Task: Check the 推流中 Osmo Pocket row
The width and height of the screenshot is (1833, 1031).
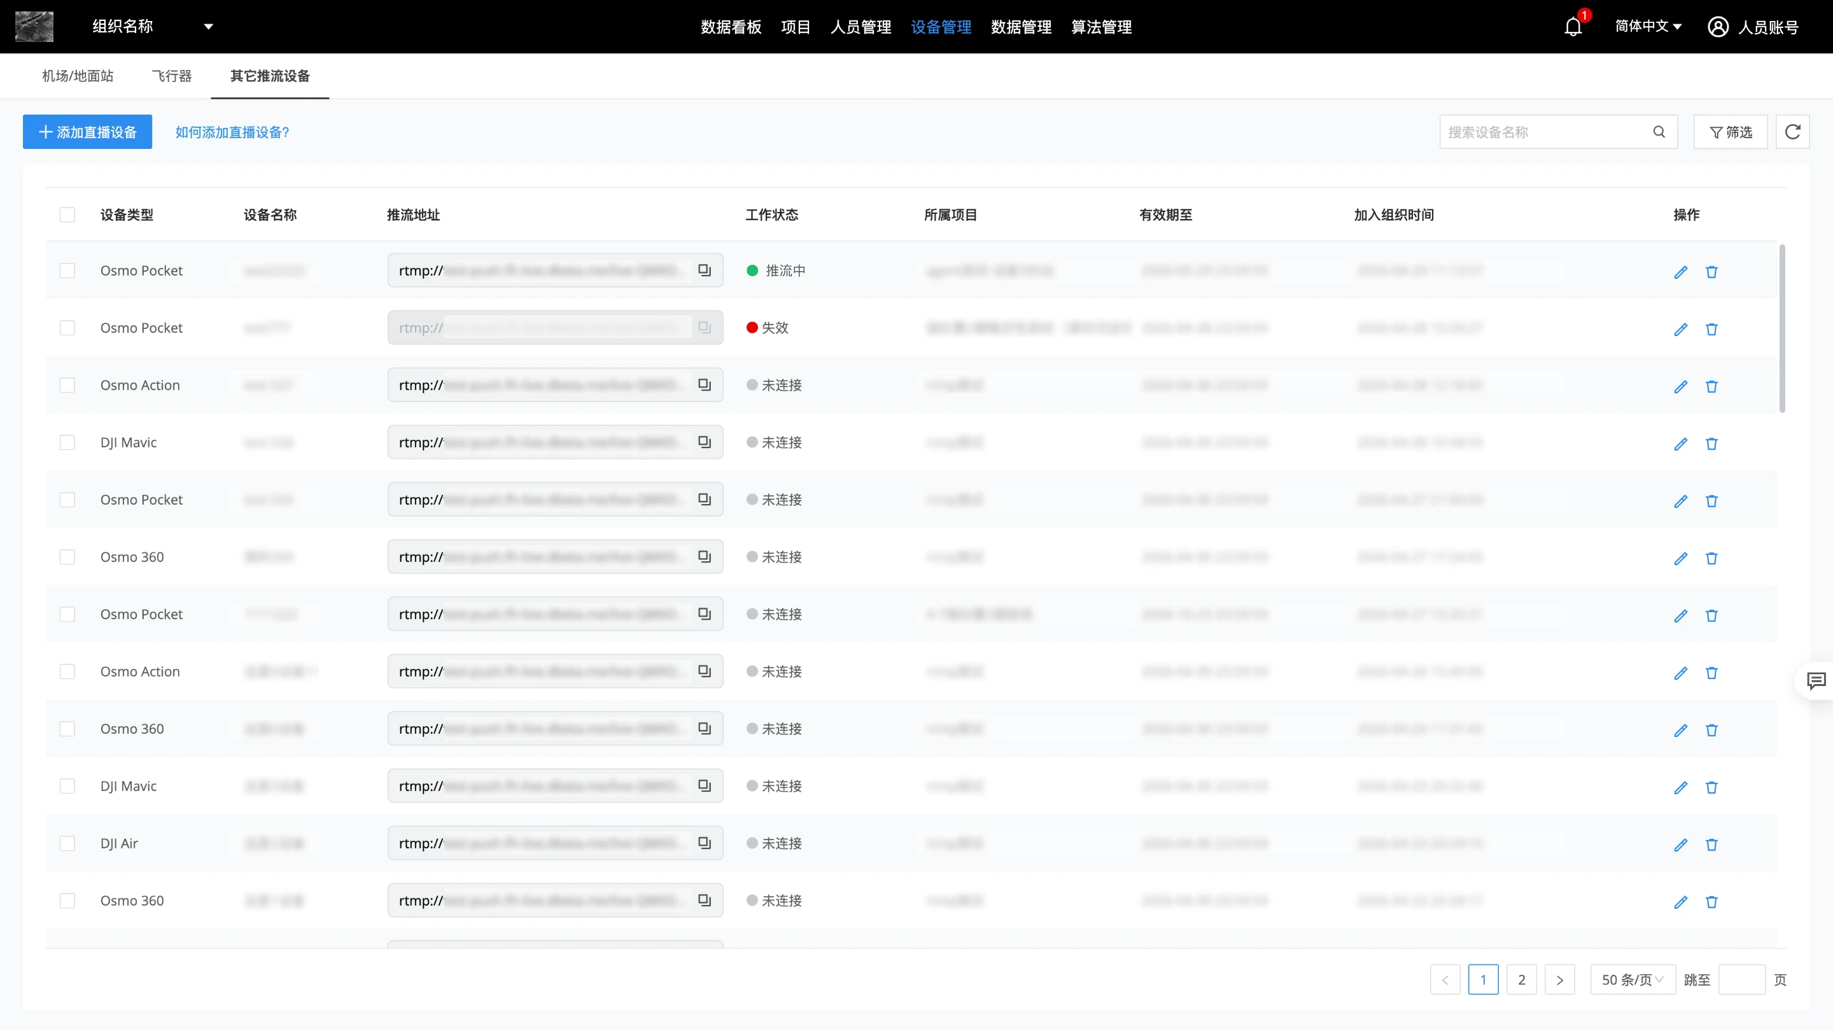Action: 67,270
